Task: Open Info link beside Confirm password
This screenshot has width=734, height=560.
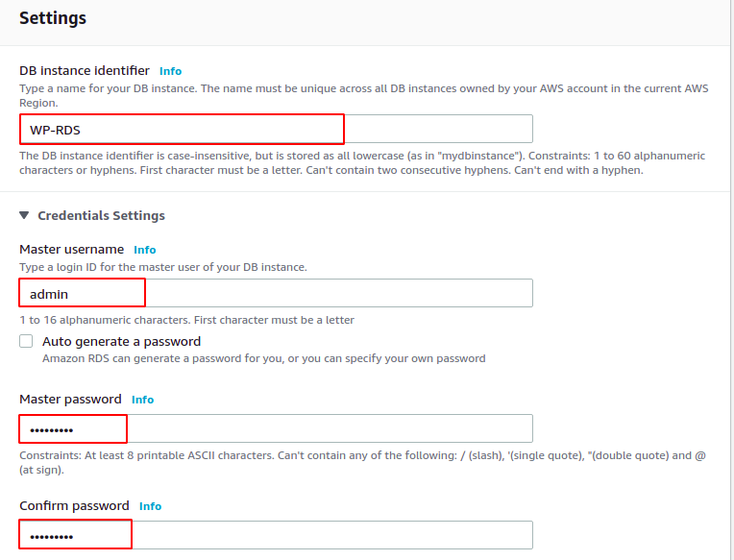Action: 150,506
